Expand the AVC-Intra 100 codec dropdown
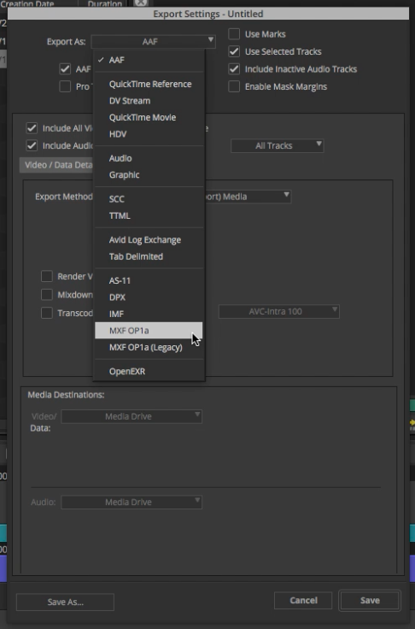This screenshot has height=629, width=415. point(279,312)
